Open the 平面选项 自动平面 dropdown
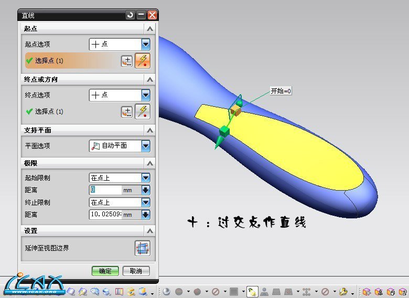 click(146, 146)
